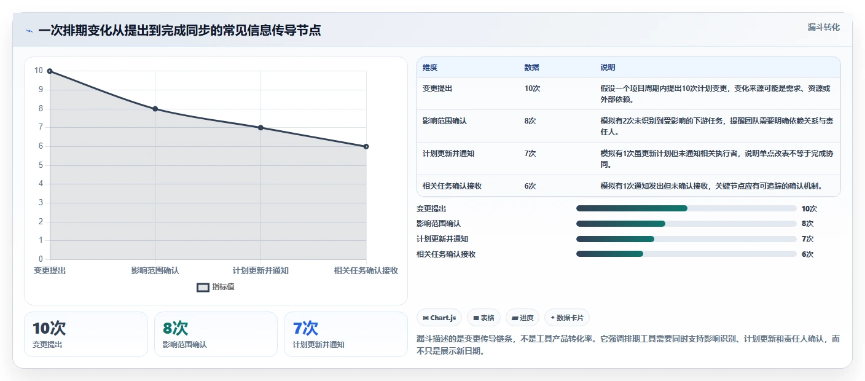865x381 pixels.
Task: Open the 8次 影响范围确认 data card
Action: [216, 334]
